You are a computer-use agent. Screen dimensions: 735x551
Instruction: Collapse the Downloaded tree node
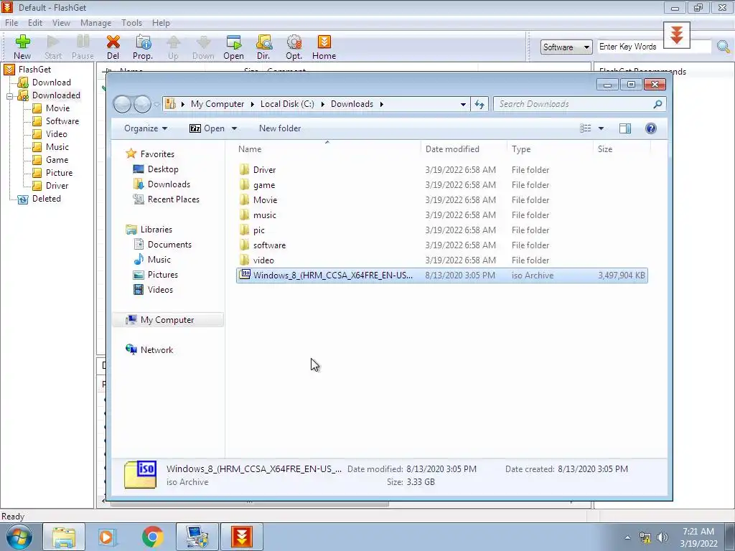[x=9, y=96]
